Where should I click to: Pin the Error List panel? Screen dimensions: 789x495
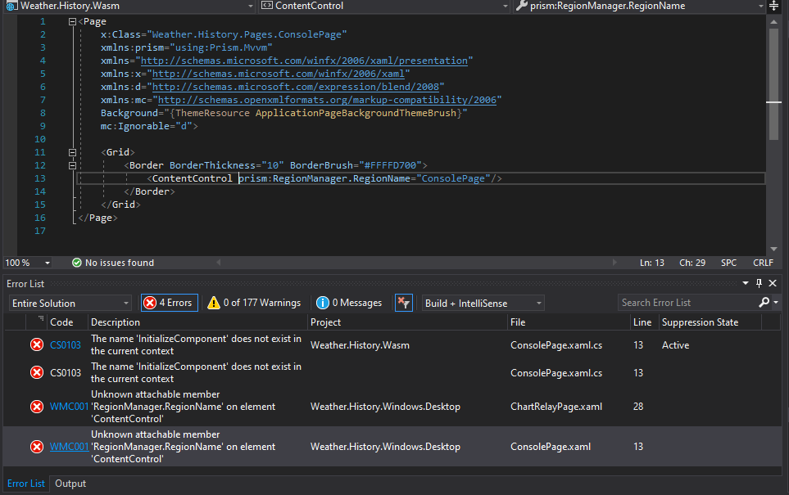[760, 283]
